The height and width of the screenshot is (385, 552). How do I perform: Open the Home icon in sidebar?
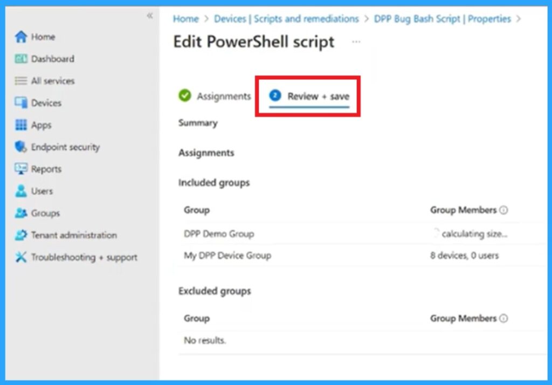click(22, 37)
